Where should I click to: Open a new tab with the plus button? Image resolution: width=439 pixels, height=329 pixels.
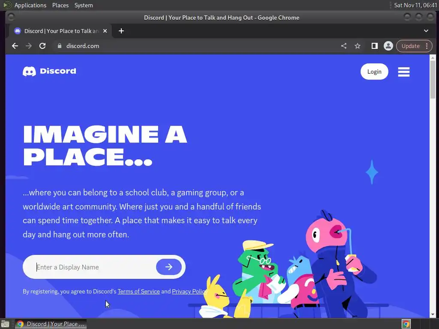pos(121,31)
